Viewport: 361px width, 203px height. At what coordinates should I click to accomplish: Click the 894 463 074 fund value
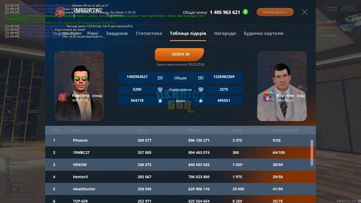[x=199, y=153]
